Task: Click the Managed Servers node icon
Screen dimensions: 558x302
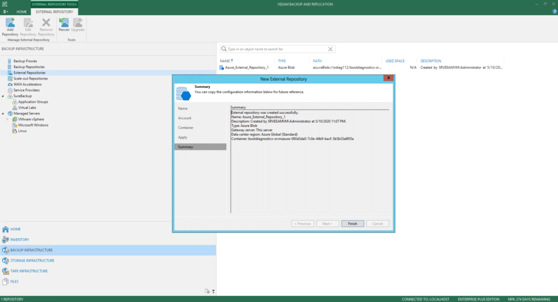Action: (x=10, y=113)
